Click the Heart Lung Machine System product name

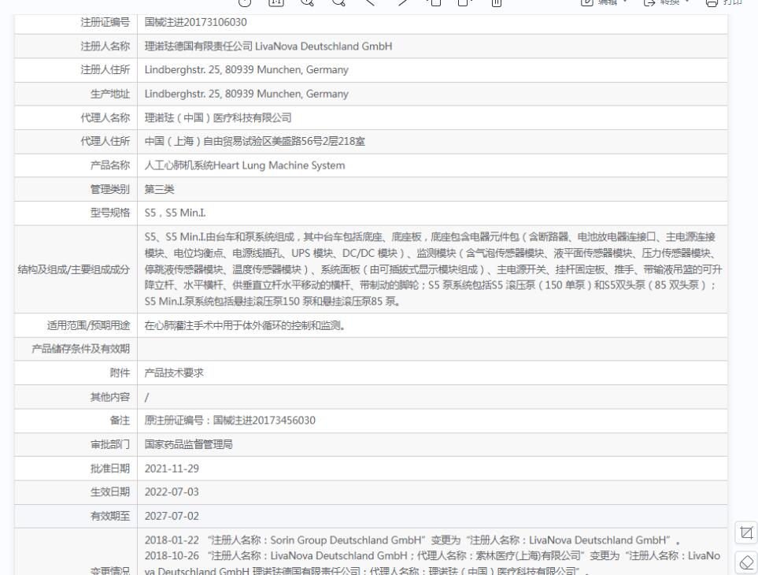coord(279,165)
